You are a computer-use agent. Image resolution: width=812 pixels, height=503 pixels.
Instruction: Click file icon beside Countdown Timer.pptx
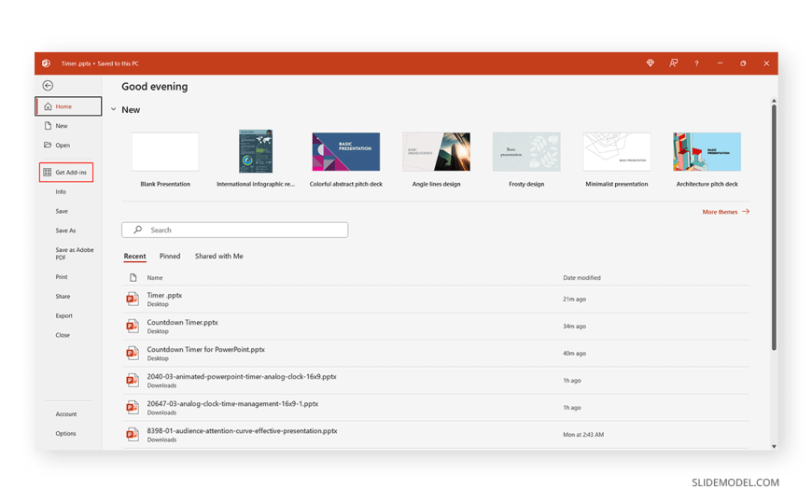click(x=133, y=326)
